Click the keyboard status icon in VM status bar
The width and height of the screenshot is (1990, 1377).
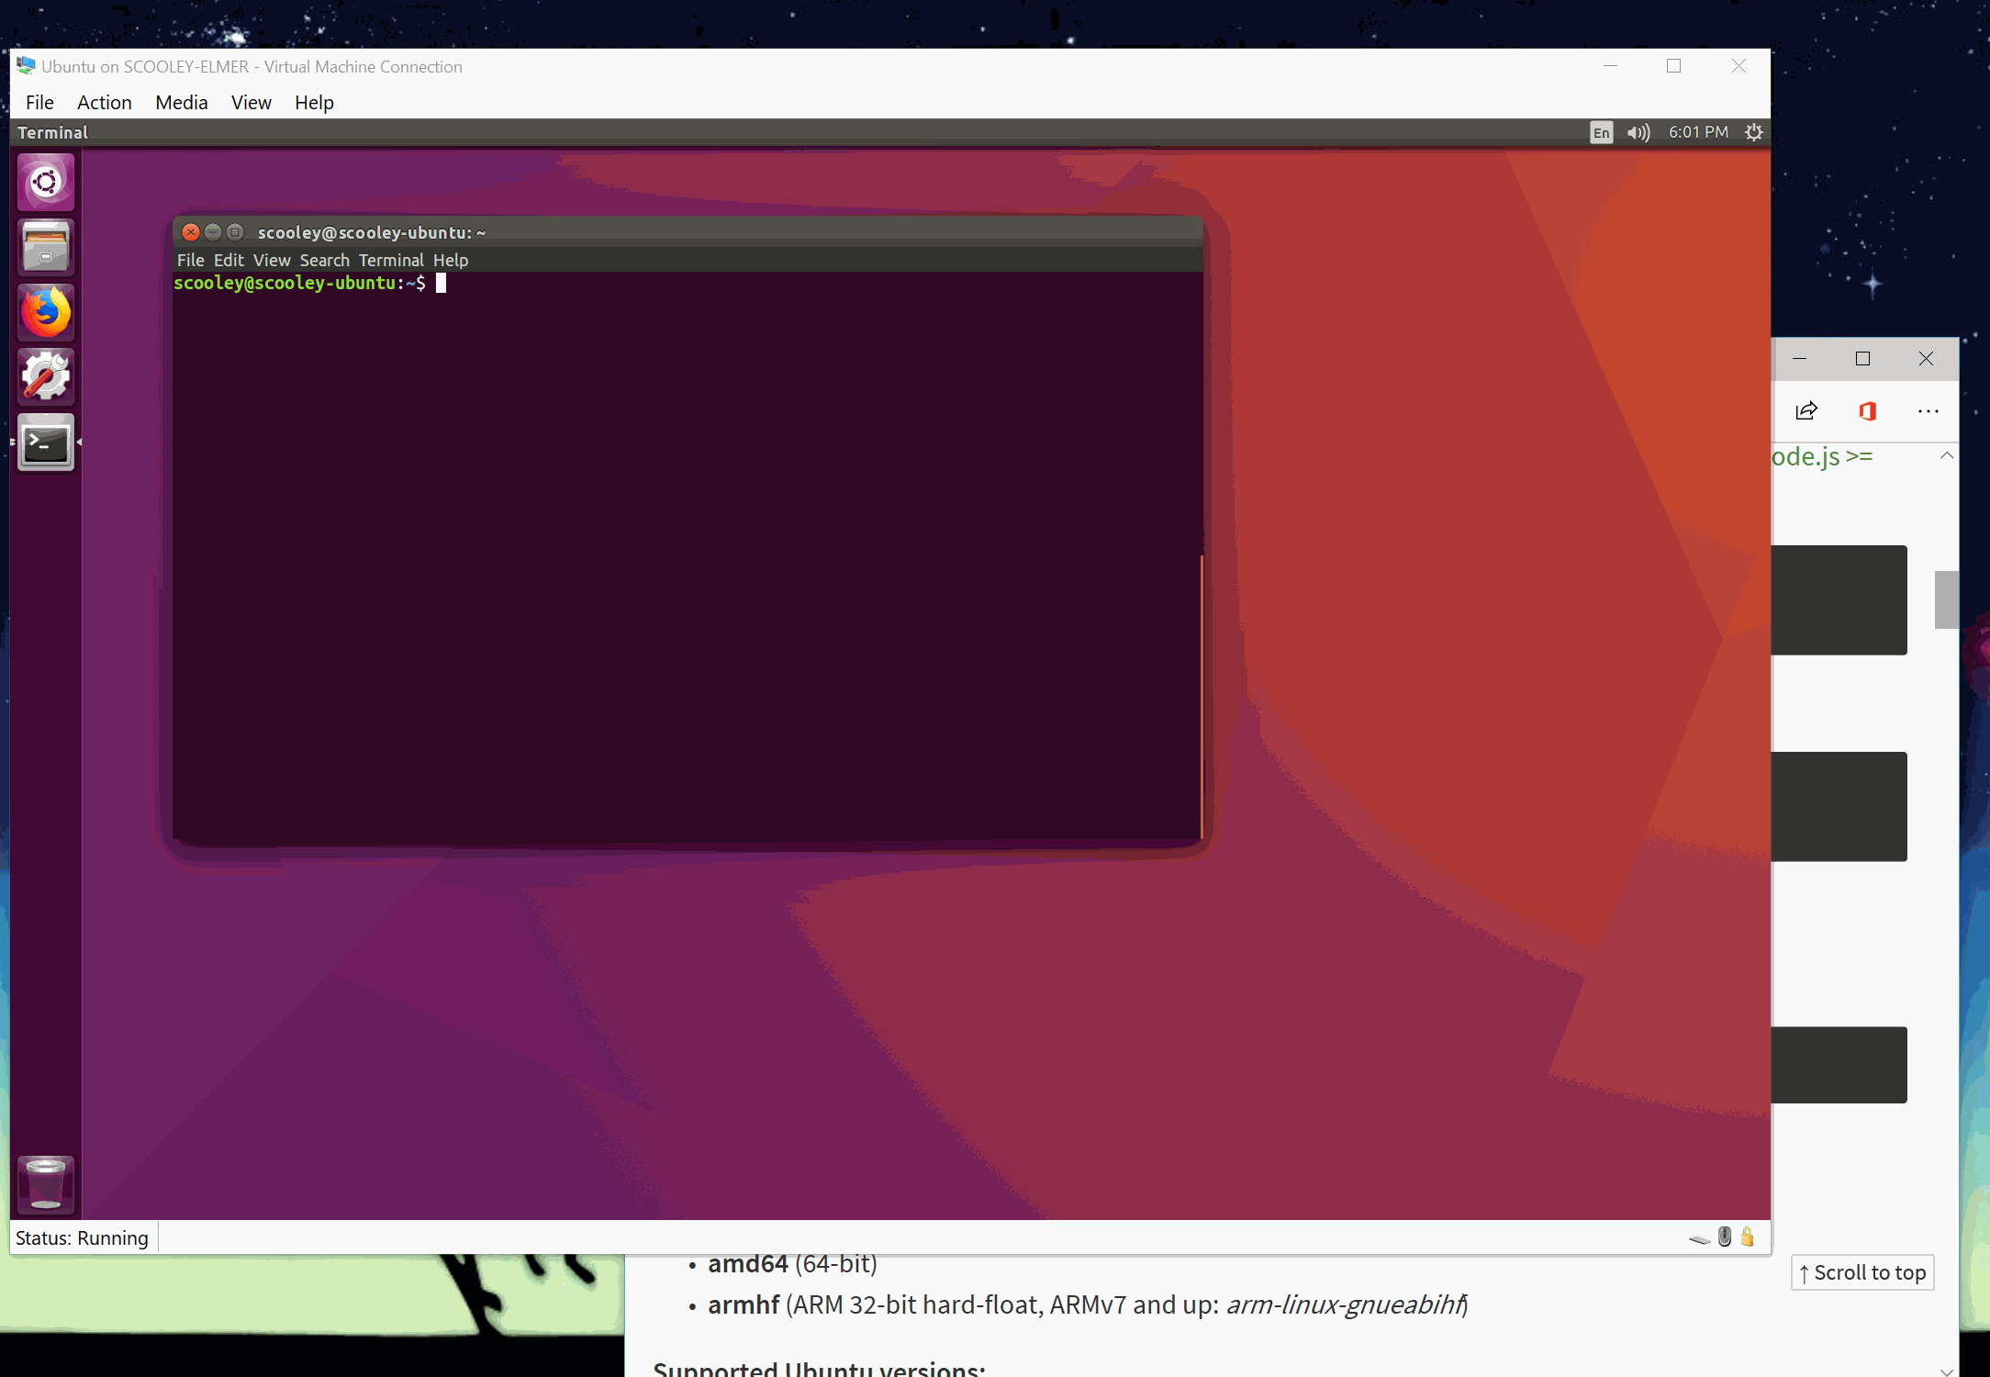click(x=1699, y=1239)
